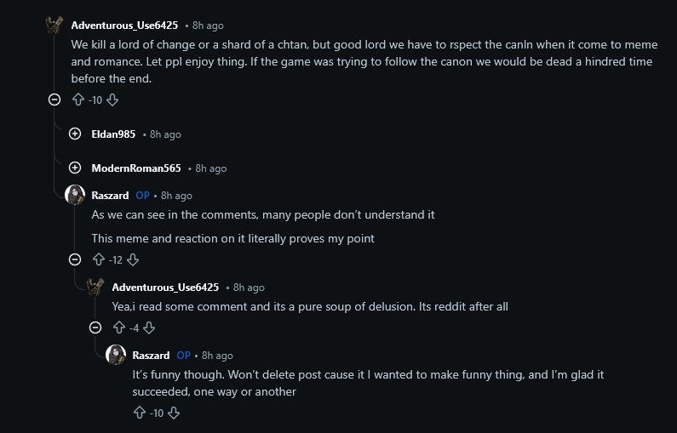677x433 pixels.
Task: Upvote Raszard's comment scored -12
Action: pyautogui.click(x=99, y=259)
